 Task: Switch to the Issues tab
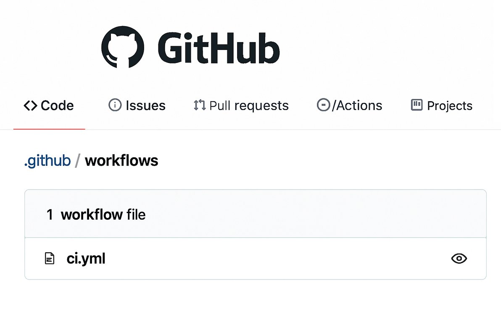click(x=145, y=105)
